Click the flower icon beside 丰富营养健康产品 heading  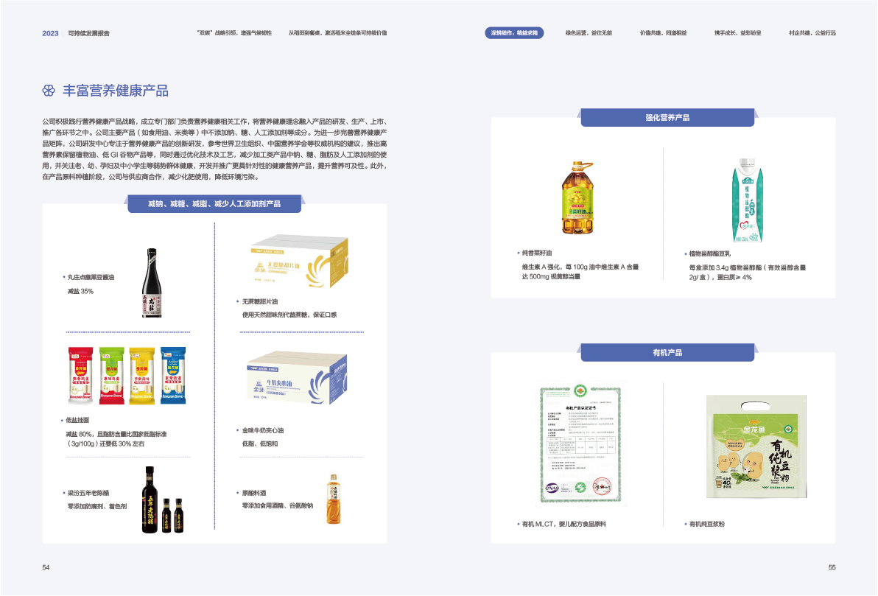[x=49, y=91]
